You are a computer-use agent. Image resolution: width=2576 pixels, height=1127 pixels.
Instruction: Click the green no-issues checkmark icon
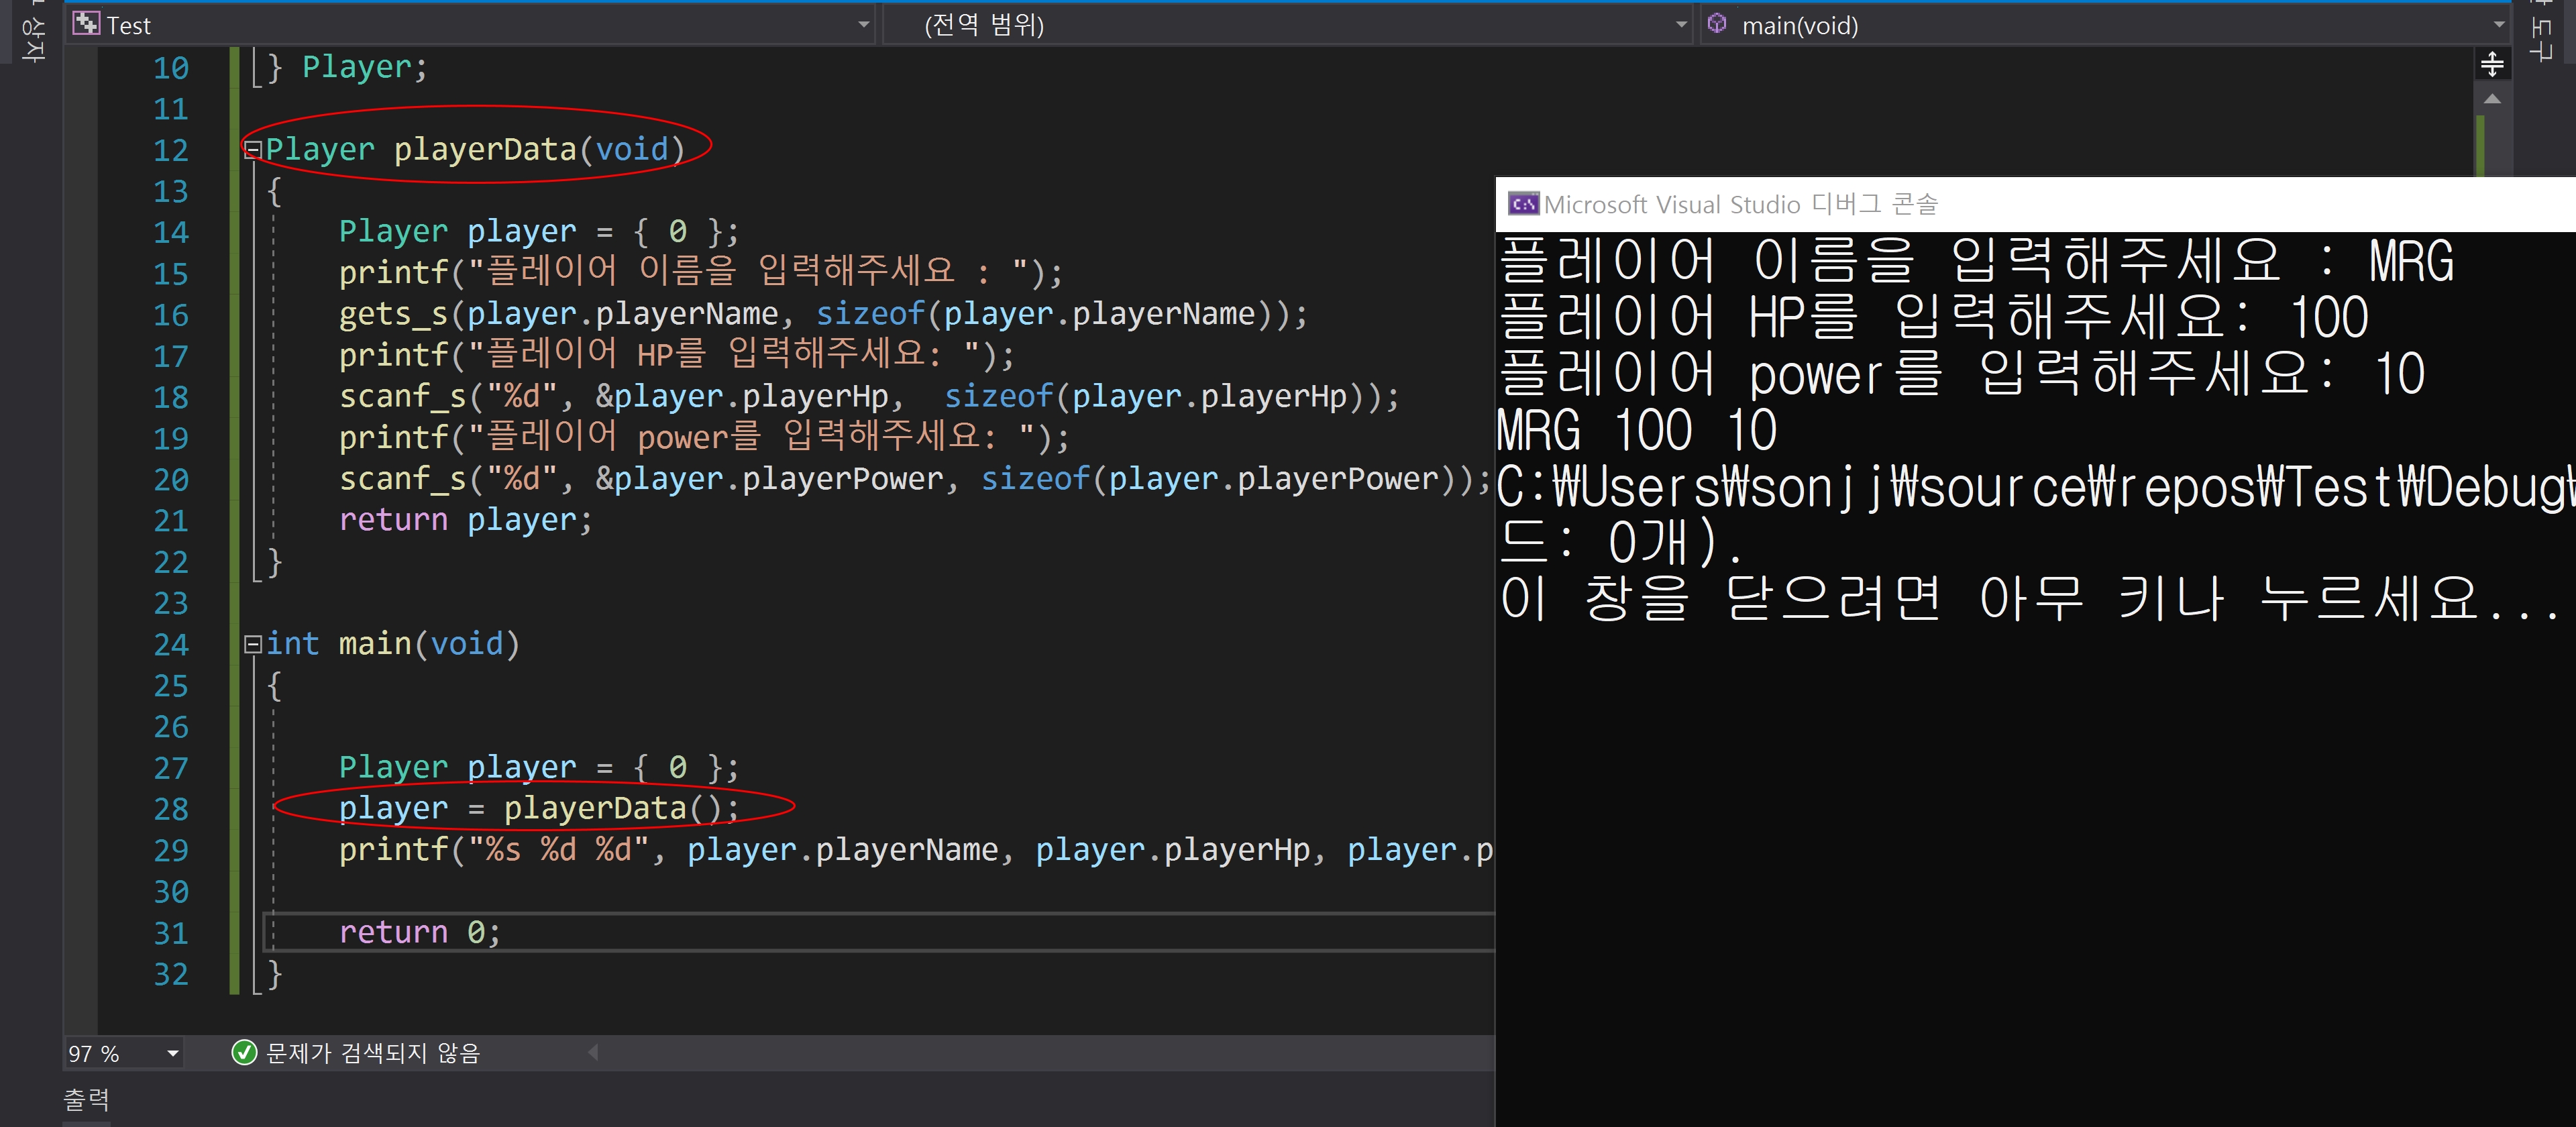(x=244, y=1052)
